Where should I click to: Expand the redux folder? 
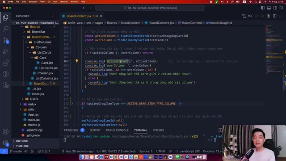click(21, 104)
